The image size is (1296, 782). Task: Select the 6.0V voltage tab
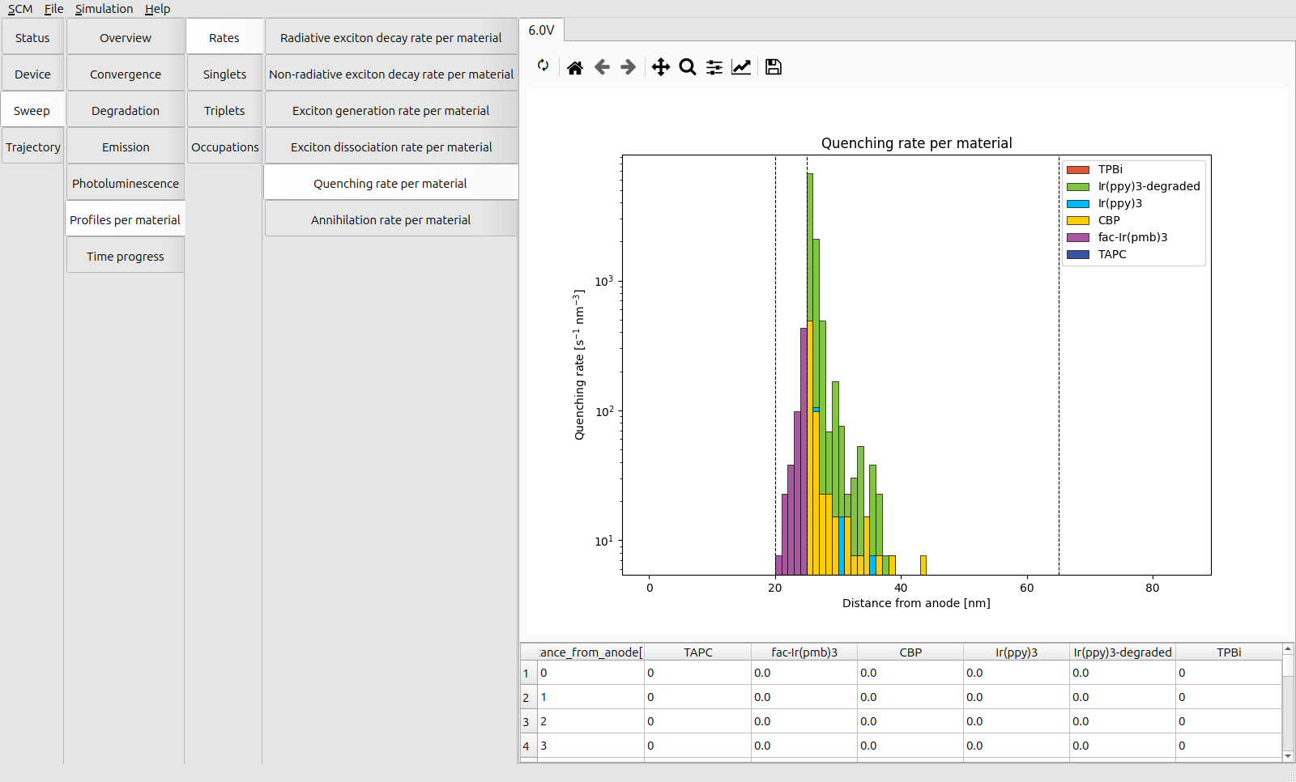pos(541,30)
